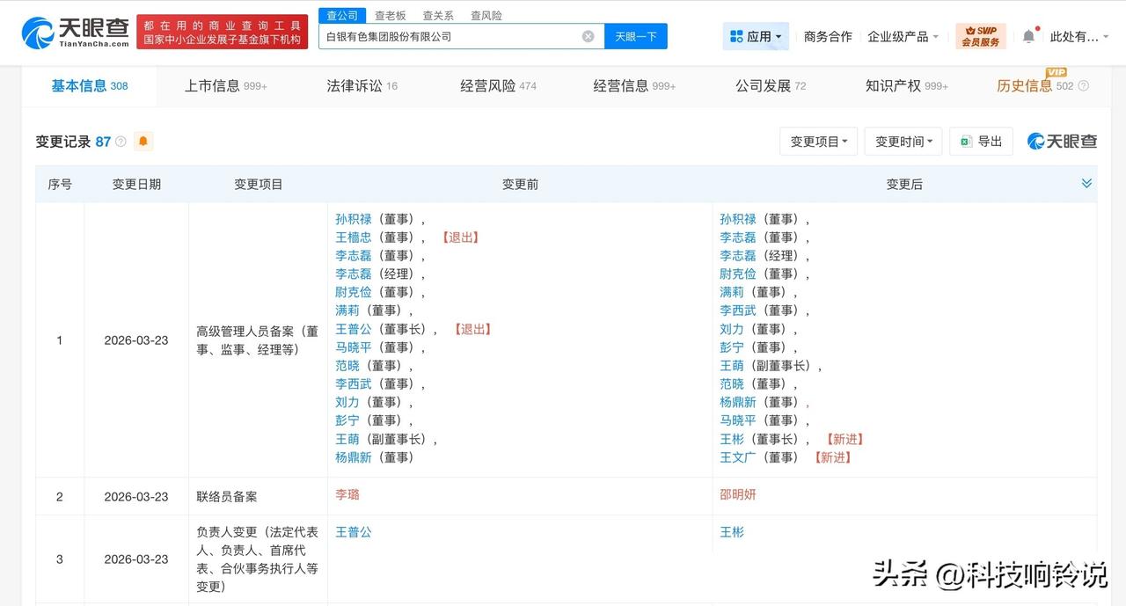Expand the table with the double-chevron icon

(x=1086, y=183)
